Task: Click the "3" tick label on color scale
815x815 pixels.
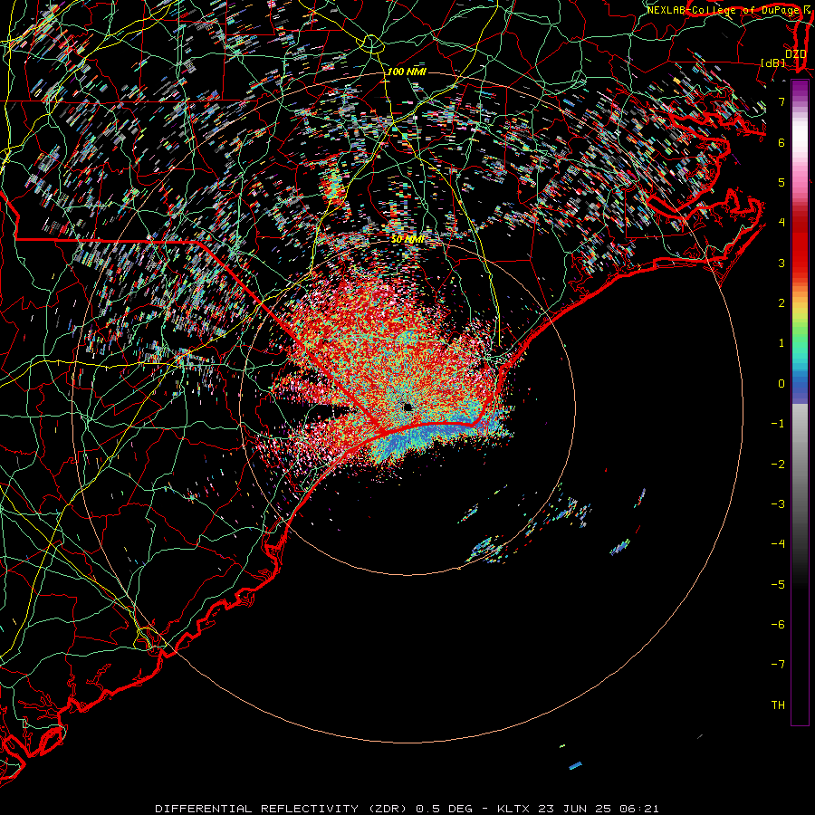Action: click(781, 263)
